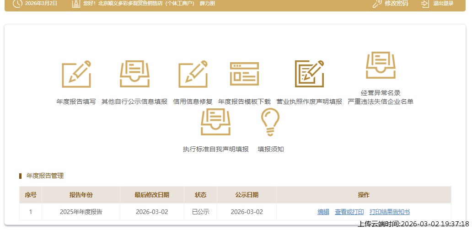Click the 经营异常名录 tray icon

coord(381,65)
